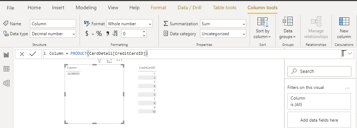Open the File menu
Screen dimensions: 357x128
(x=10, y=8)
